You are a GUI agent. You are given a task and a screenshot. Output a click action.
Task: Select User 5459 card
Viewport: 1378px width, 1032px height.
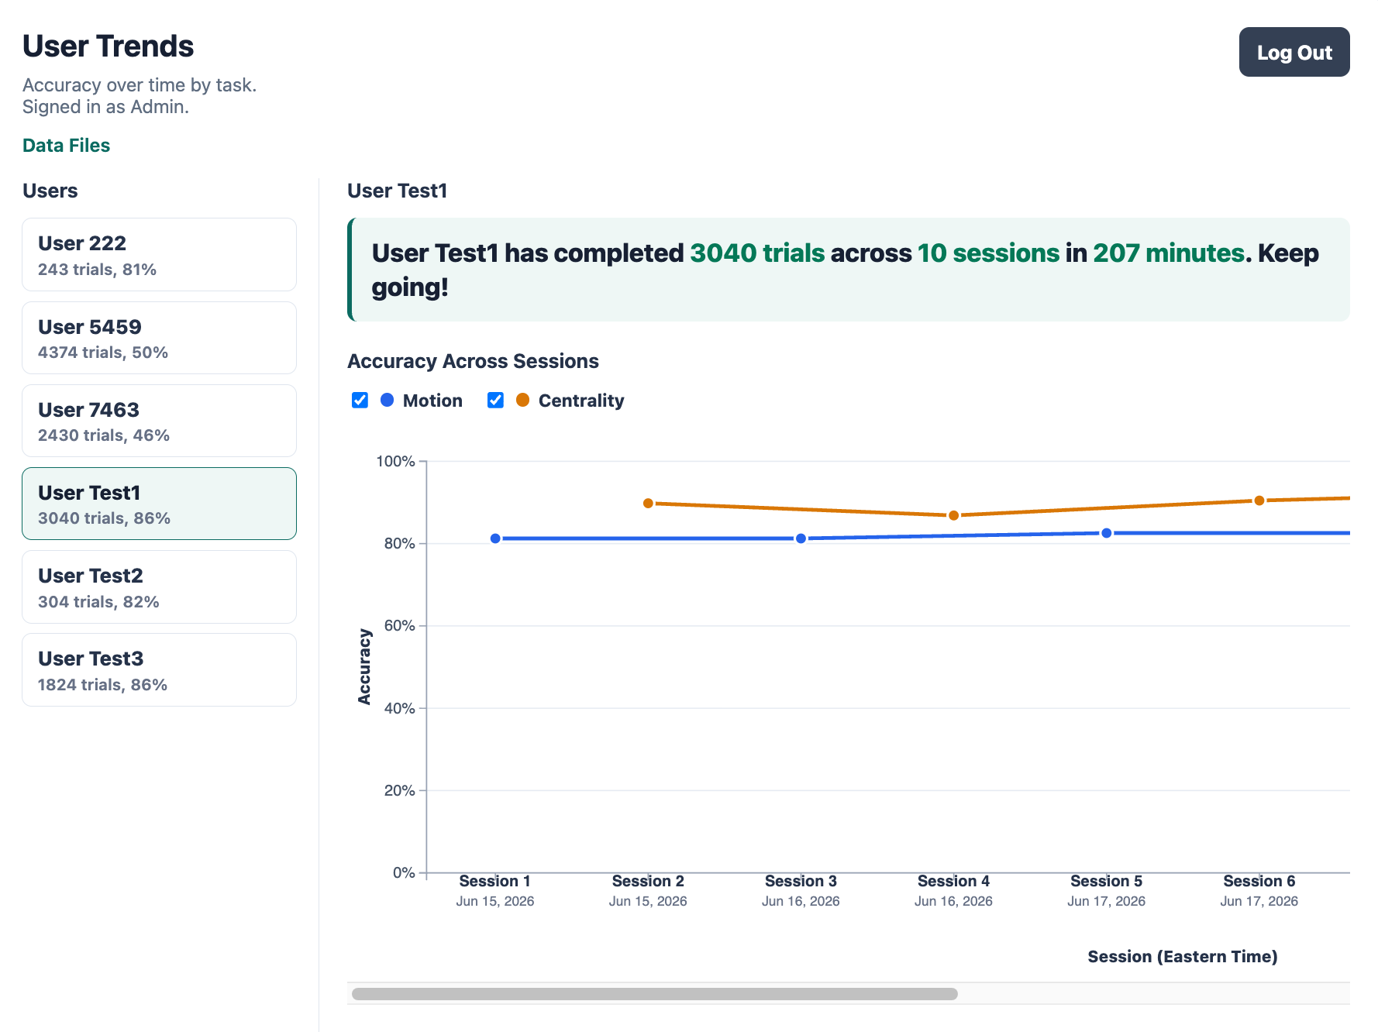pyautogui.click(x=159, y=338)
